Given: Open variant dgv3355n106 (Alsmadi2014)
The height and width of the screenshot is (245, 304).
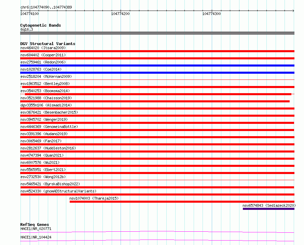Looking at the screenshot, I should click(x=46, y=105).
